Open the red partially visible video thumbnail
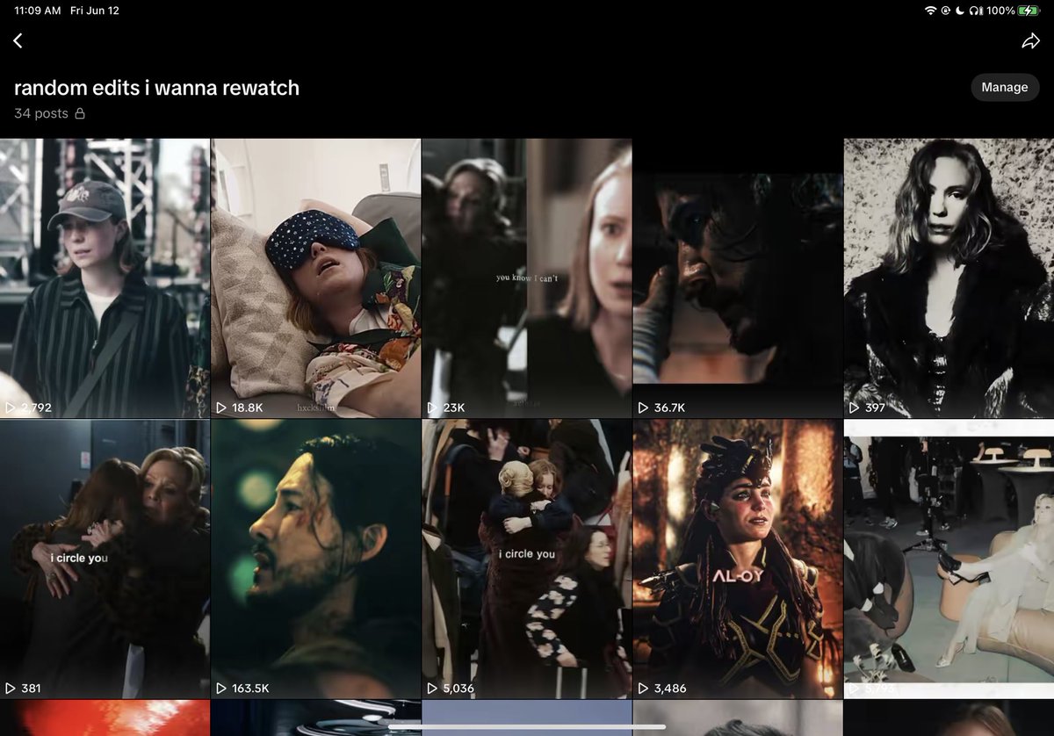This screenshot has height=736, width=1054. tap(105, 718)
